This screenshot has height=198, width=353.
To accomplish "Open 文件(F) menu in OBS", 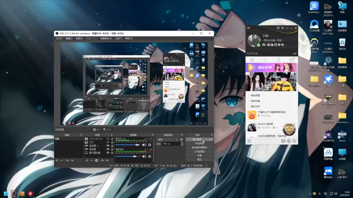I will pyautogui.click(x=59, y=39).
